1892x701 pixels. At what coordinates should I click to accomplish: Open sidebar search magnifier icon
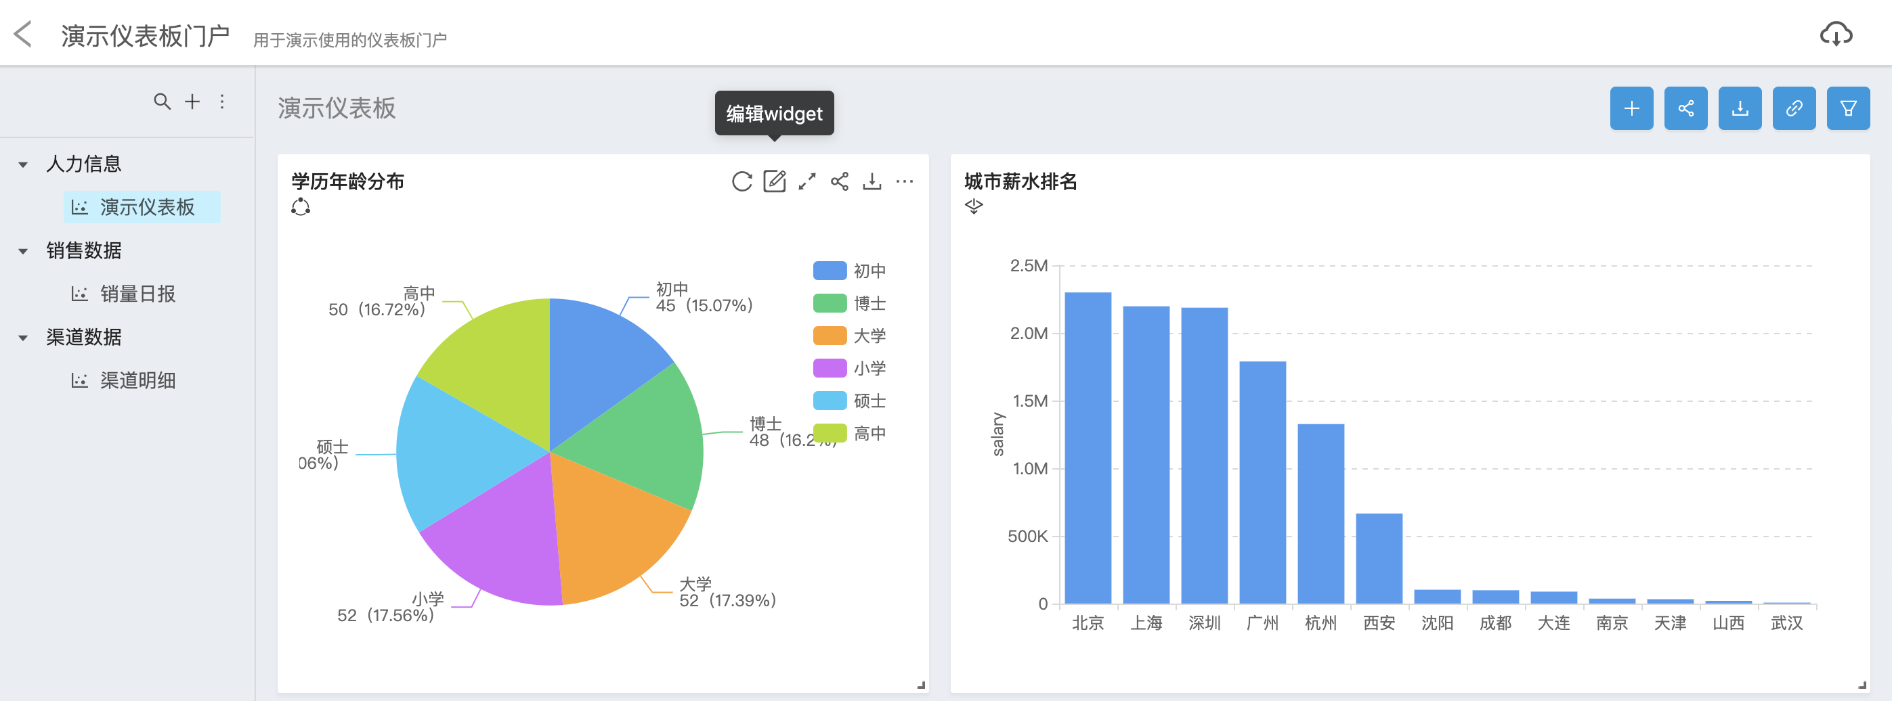162,101
